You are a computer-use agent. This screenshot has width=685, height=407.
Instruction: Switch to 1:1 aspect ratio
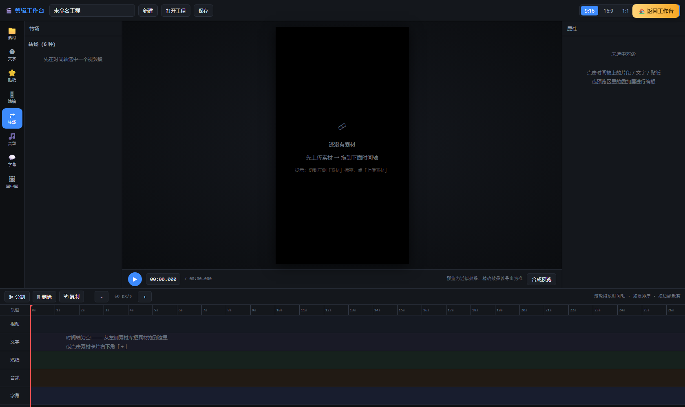625,11
